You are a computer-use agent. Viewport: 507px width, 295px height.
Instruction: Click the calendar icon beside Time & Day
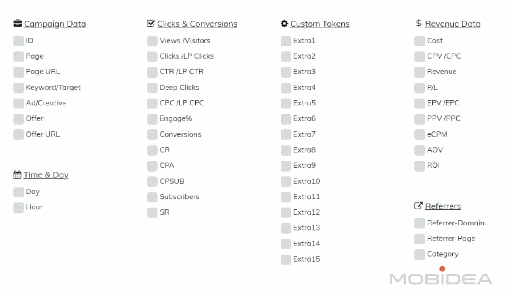coord(17,175)
